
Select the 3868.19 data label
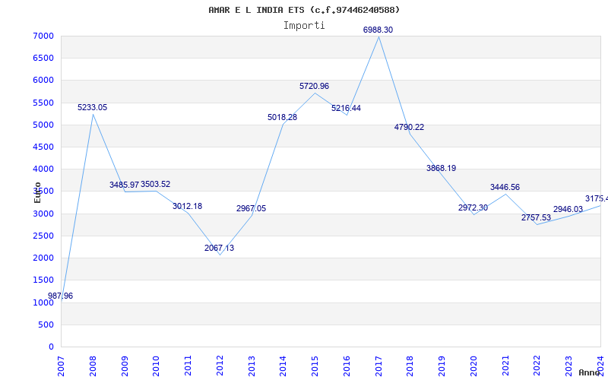point(442,168)
